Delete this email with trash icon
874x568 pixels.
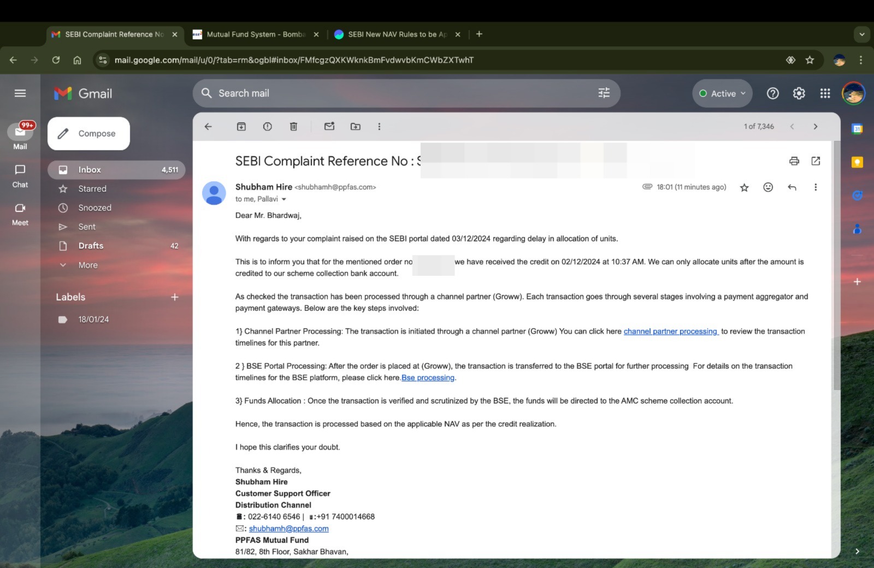293,127
